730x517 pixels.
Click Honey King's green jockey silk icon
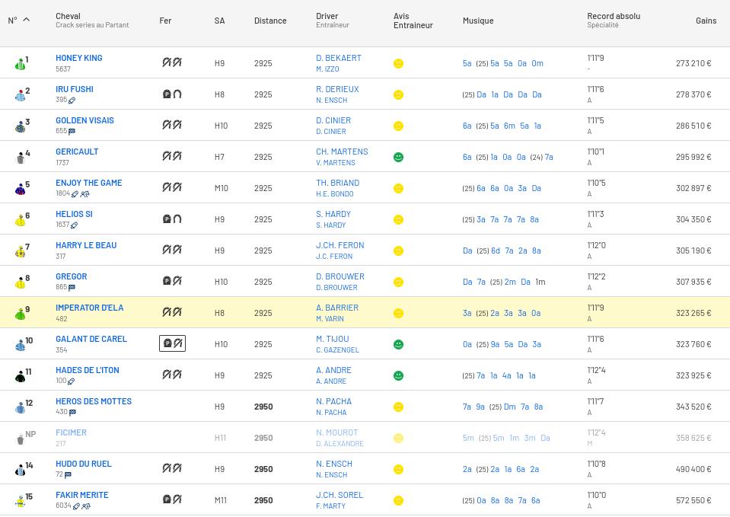click(x=20, y=64)
